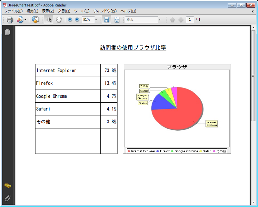Open the zoom percentage dropdown arrow
The image size is (258, 207).
coord(96,20)
